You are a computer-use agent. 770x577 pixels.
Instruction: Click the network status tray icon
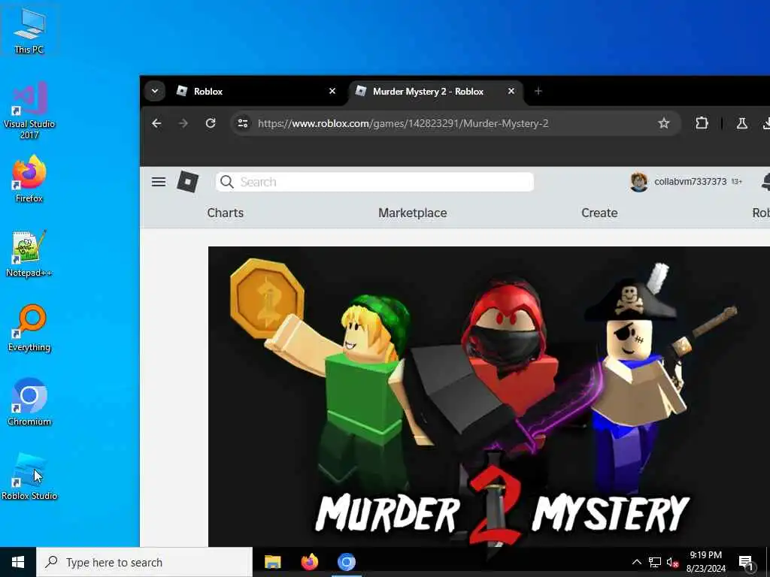pos(655,562)
